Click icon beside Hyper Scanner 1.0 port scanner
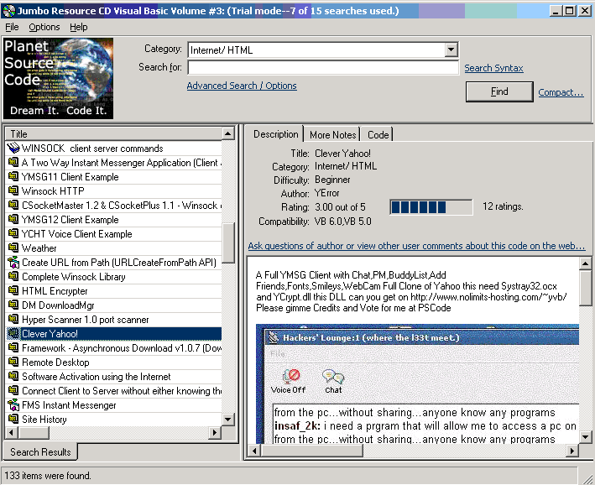The height and width of the screenshot is (485, 595). pos(13,319)
